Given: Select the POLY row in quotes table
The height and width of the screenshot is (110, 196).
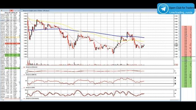Looking at the screenshot, I should (10, 51).
